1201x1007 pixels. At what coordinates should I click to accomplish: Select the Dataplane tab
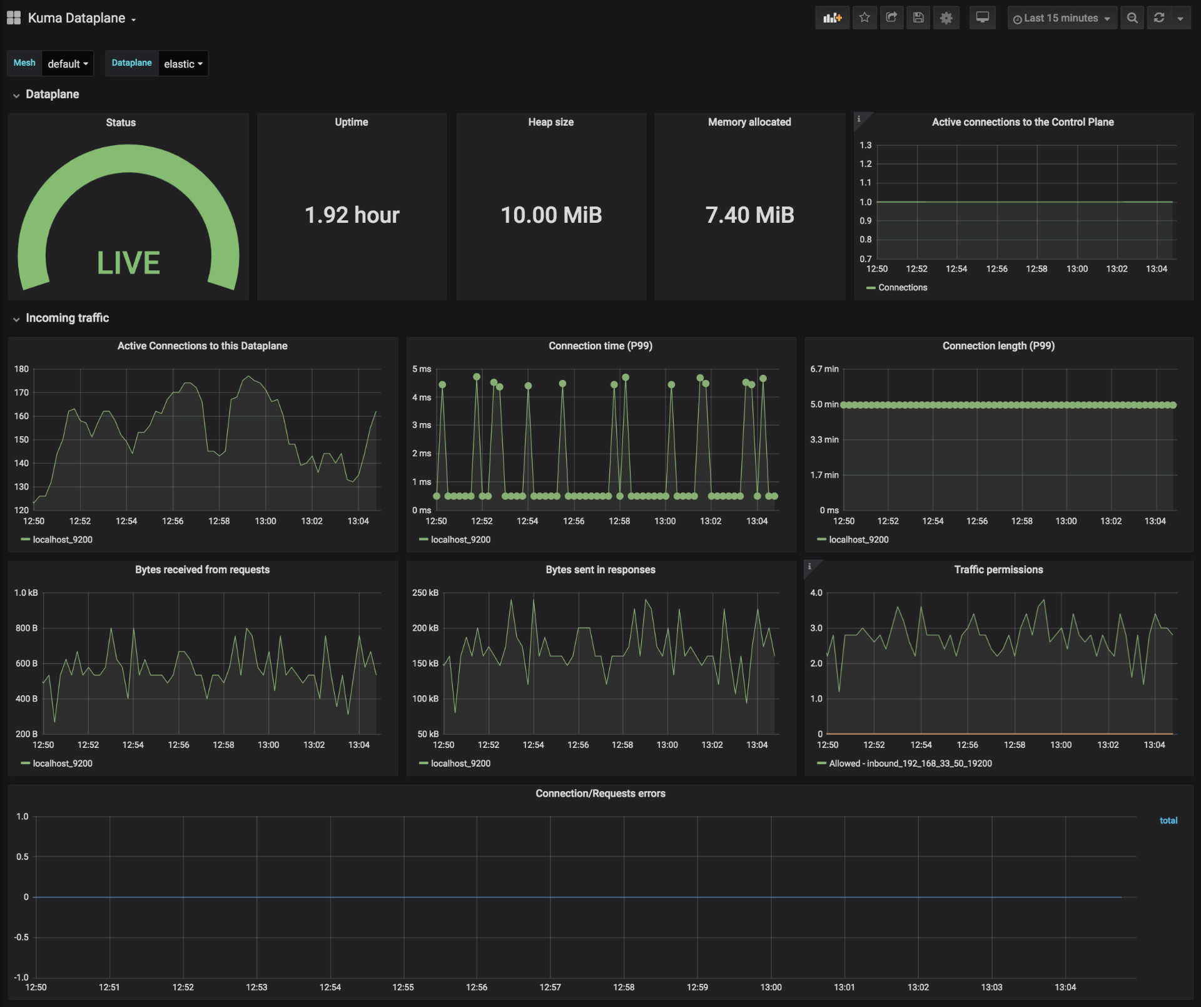click(131, 63)
